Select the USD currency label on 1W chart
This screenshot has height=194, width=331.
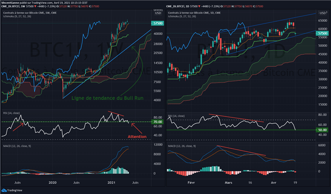click(158, 13)
